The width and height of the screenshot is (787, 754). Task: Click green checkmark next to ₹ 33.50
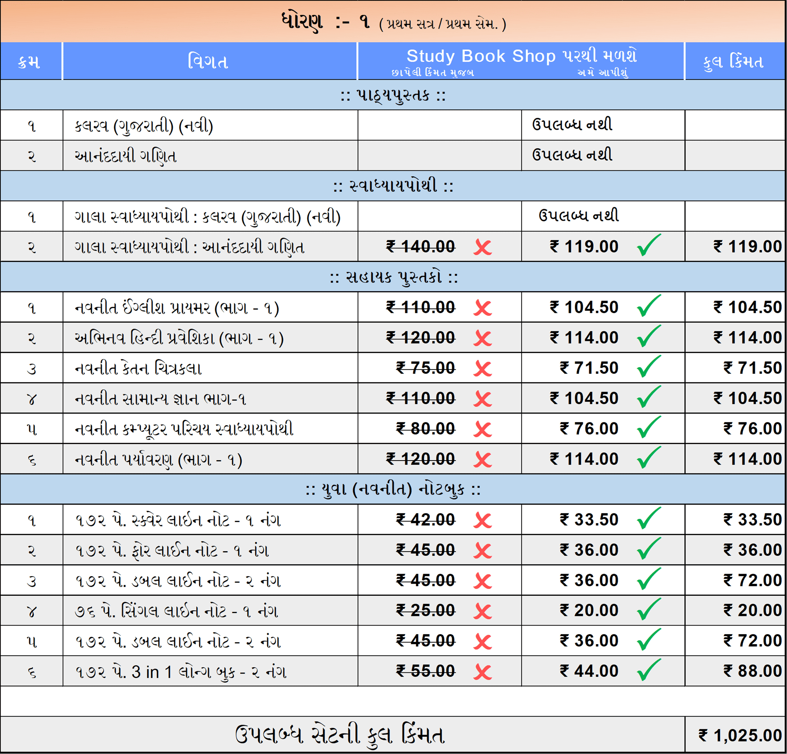click(649, 518)
